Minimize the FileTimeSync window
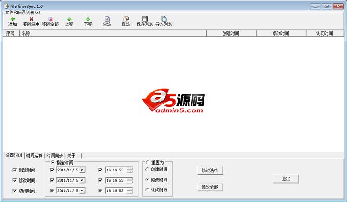The width and height of the screenshot is (347, 202). [316, 6]
